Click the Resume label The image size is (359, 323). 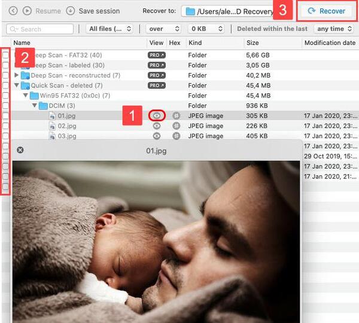pos(48,11)
